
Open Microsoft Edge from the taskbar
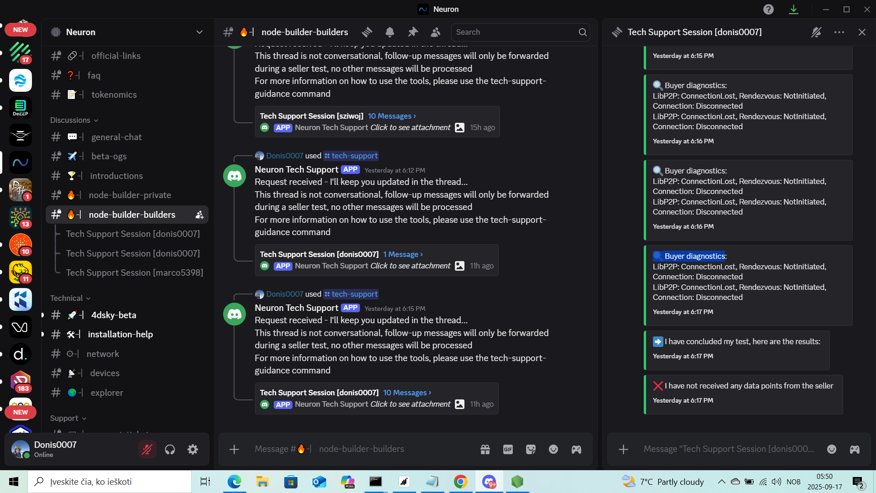tap(235, 482)
